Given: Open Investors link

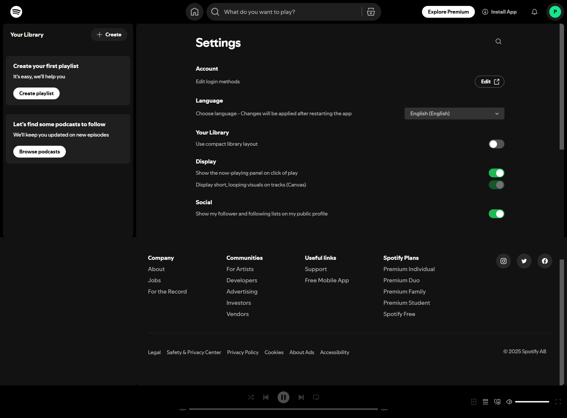Looking at the screenshot, I should 239,303.
